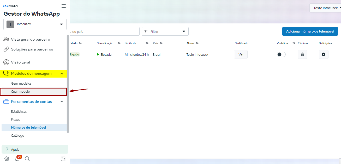Viewport: 341px width, 164px height.
Task: Go to Gerir modelos
Action: point(21,84)
